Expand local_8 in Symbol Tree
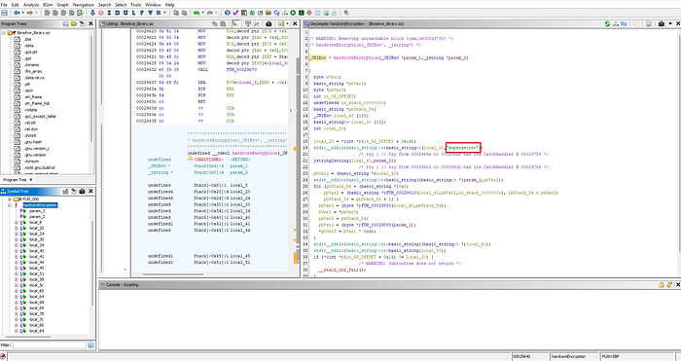 [17, 222]
